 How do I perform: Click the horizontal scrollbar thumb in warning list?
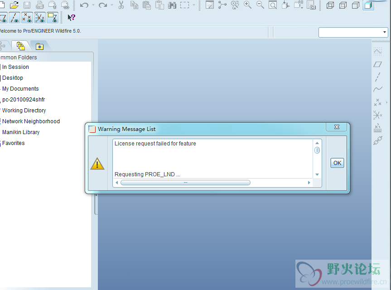[185, 183]
